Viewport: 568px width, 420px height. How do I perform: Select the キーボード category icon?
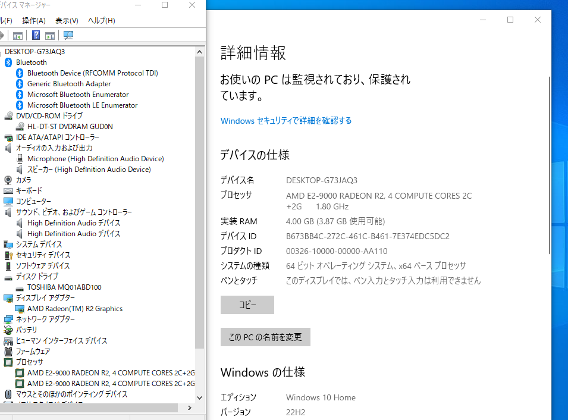[x=8, y=190]
